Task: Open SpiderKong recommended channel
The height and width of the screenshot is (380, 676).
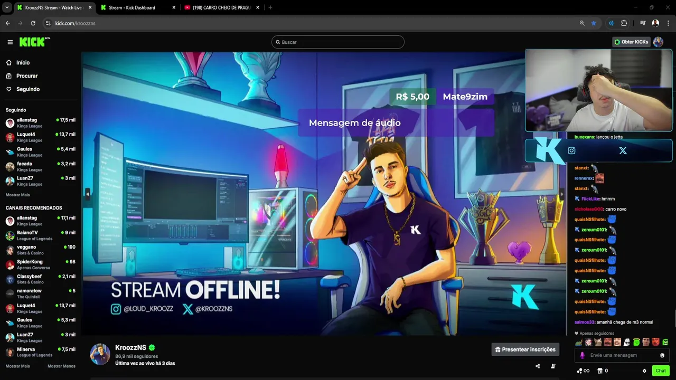Action: (41, 264)
